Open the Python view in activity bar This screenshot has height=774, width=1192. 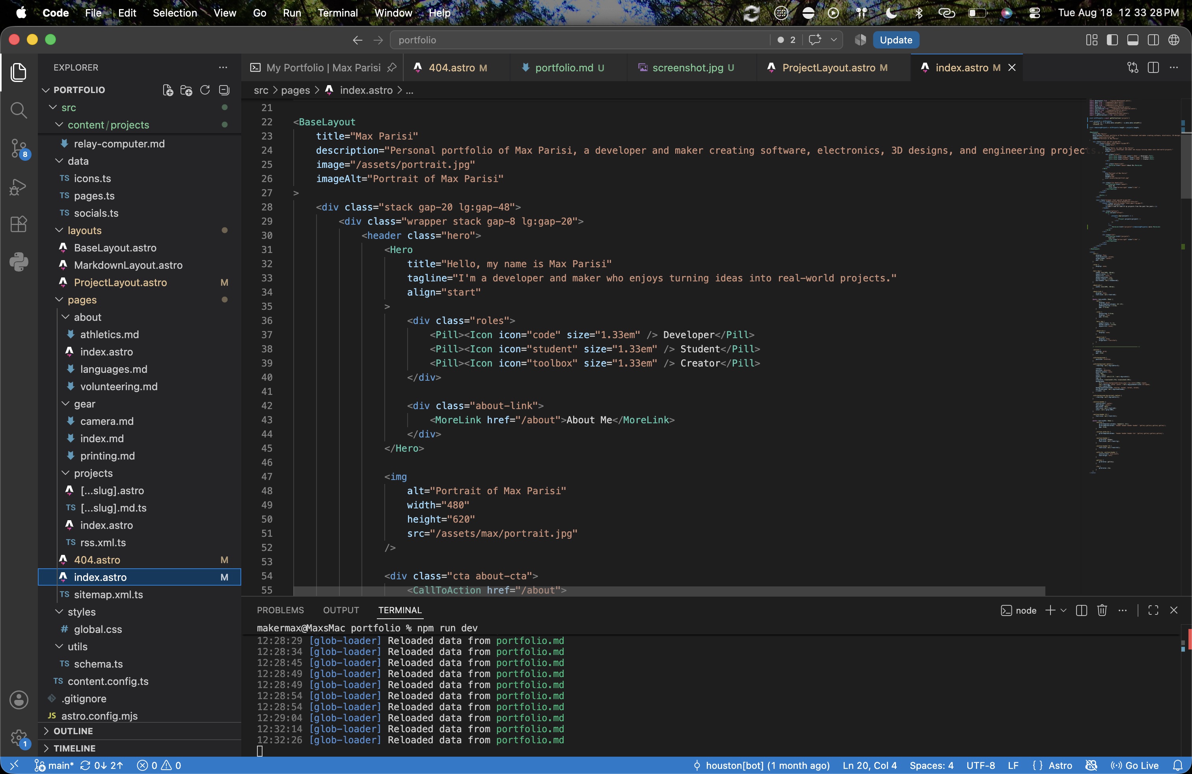tap(19, 262)
